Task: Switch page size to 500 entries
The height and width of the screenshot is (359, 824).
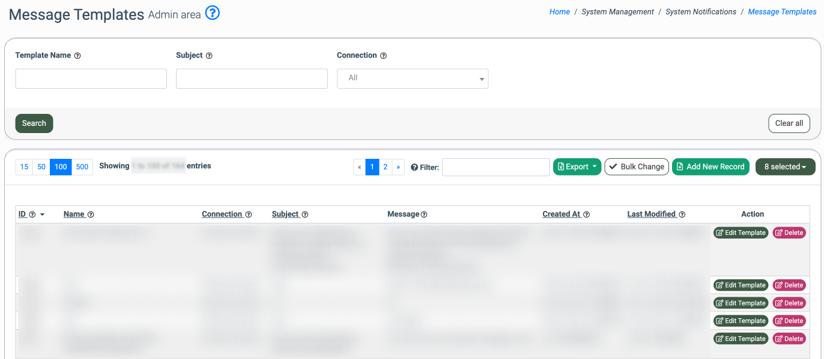Action: 82,167
